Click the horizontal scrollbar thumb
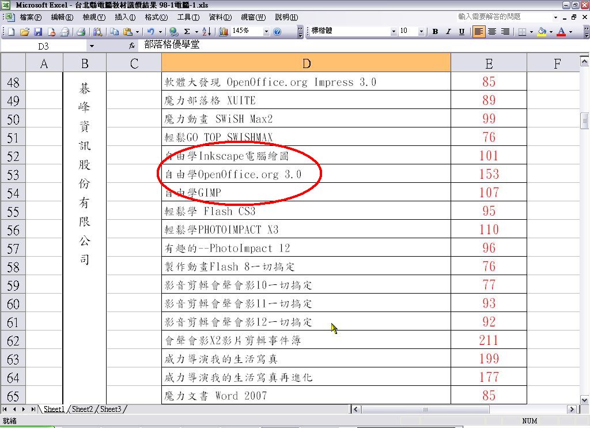The image size is (590, 428). coord(425,409)
